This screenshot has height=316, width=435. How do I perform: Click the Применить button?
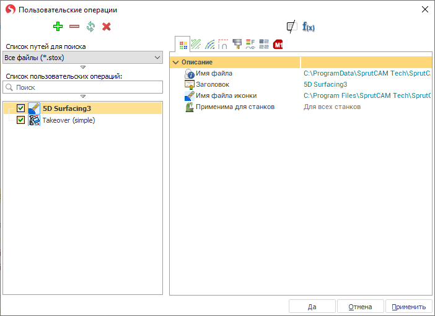coord(408,307)
